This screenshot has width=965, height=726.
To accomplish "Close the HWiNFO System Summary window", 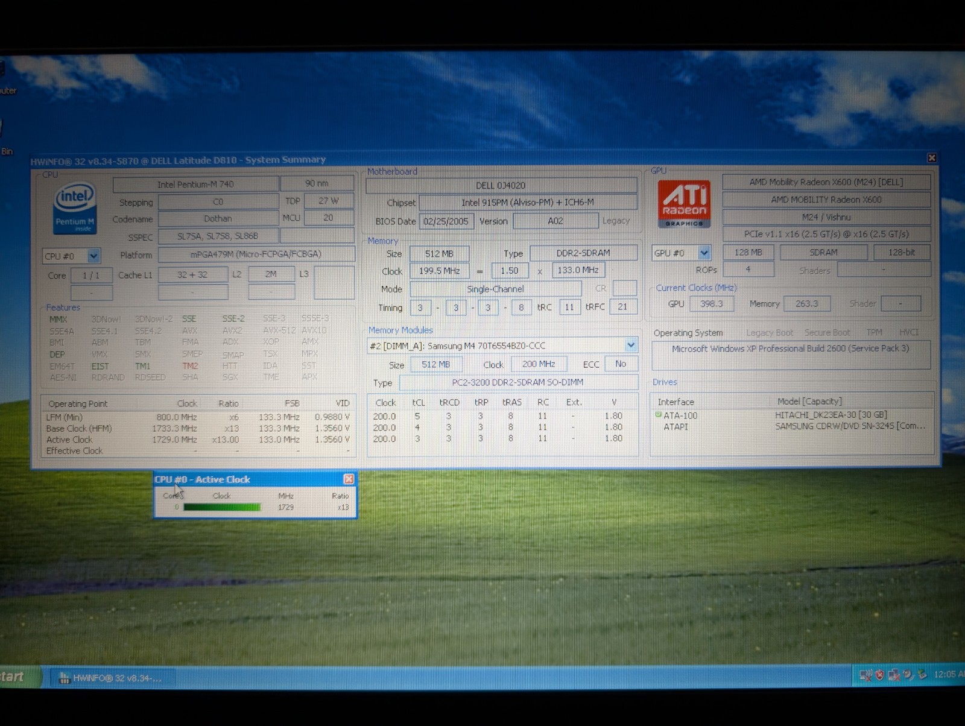I will (x=932, y=158).
